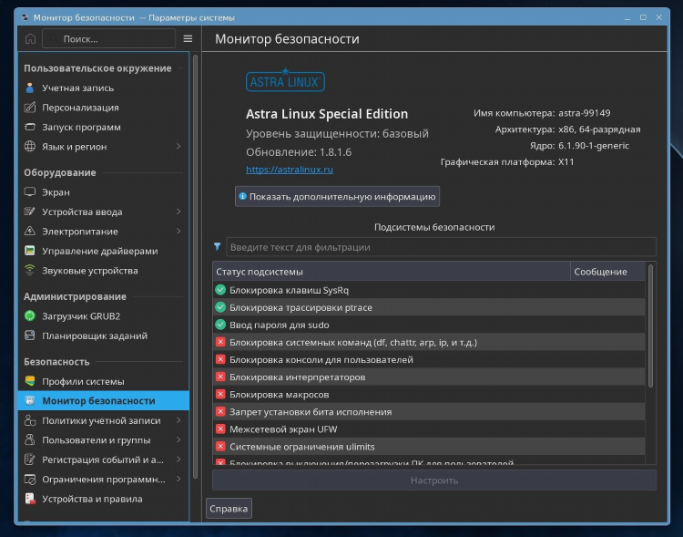
Task: Click the Настроить button
Action: pyautogui.click(x=434, y=480)
